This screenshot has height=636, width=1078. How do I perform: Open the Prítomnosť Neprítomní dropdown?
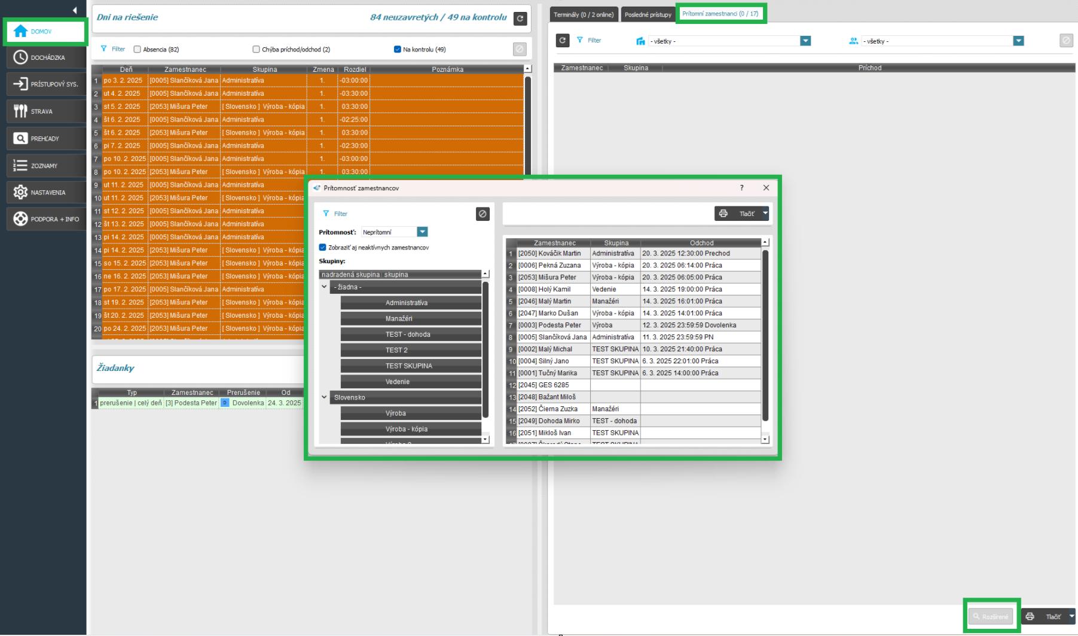pos(422,232)
